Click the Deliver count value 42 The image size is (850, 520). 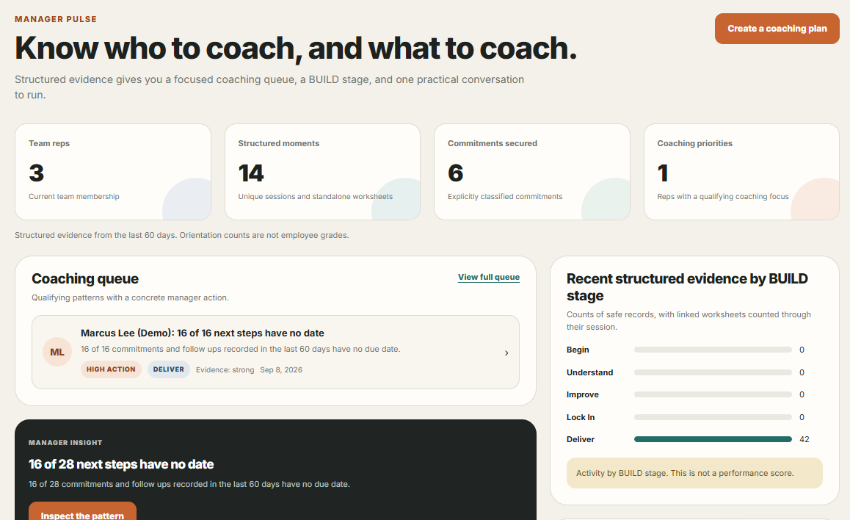[x=804, y=439]
